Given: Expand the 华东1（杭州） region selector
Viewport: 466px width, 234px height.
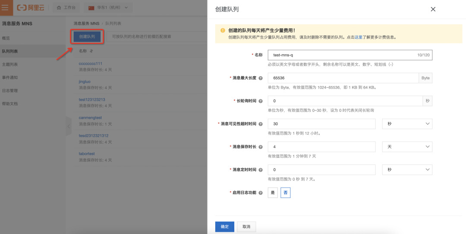Looking at the screenshot, I should point(108,8).
